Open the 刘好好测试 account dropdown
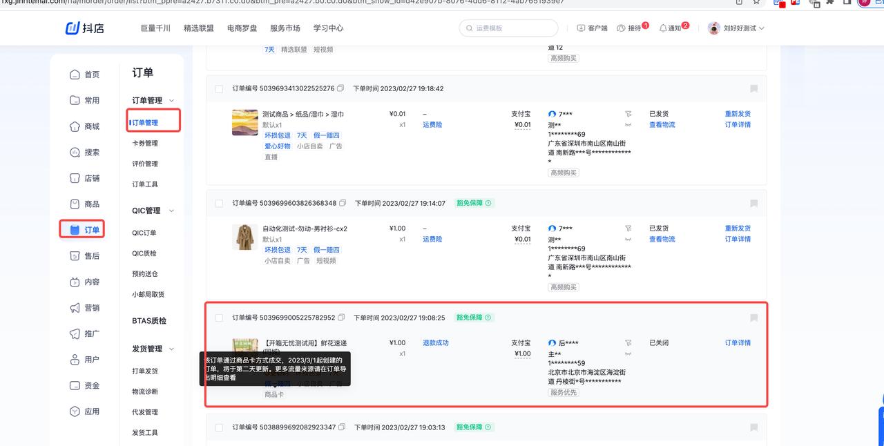Image resolution: width=884 pixels, height=446 pixels. pyautogui.click(x=736, y=28)
